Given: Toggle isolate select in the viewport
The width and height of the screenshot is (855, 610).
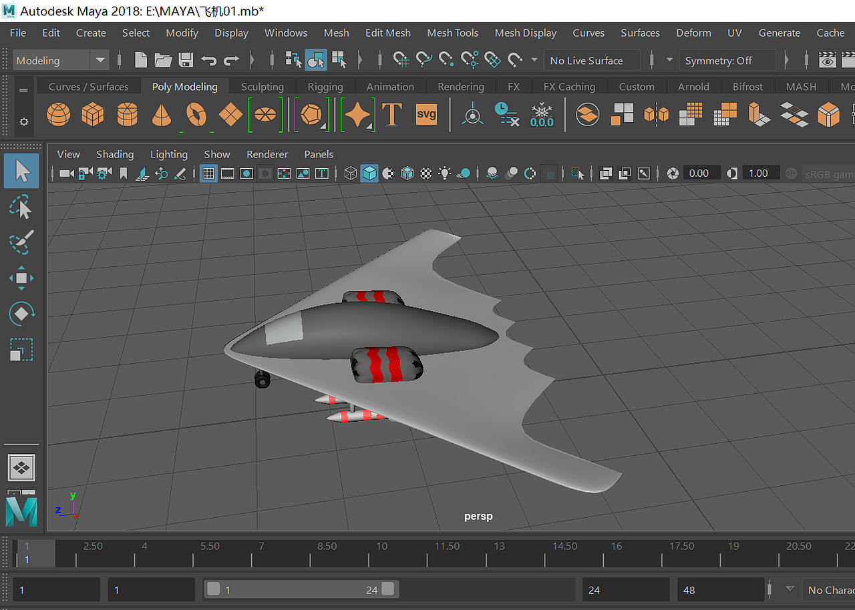Looking at the screenshot, I should [577, 174].
